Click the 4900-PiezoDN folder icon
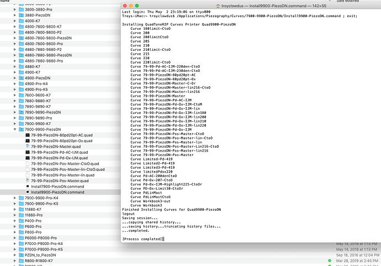The image size is (381, 266). coord(21,78)
